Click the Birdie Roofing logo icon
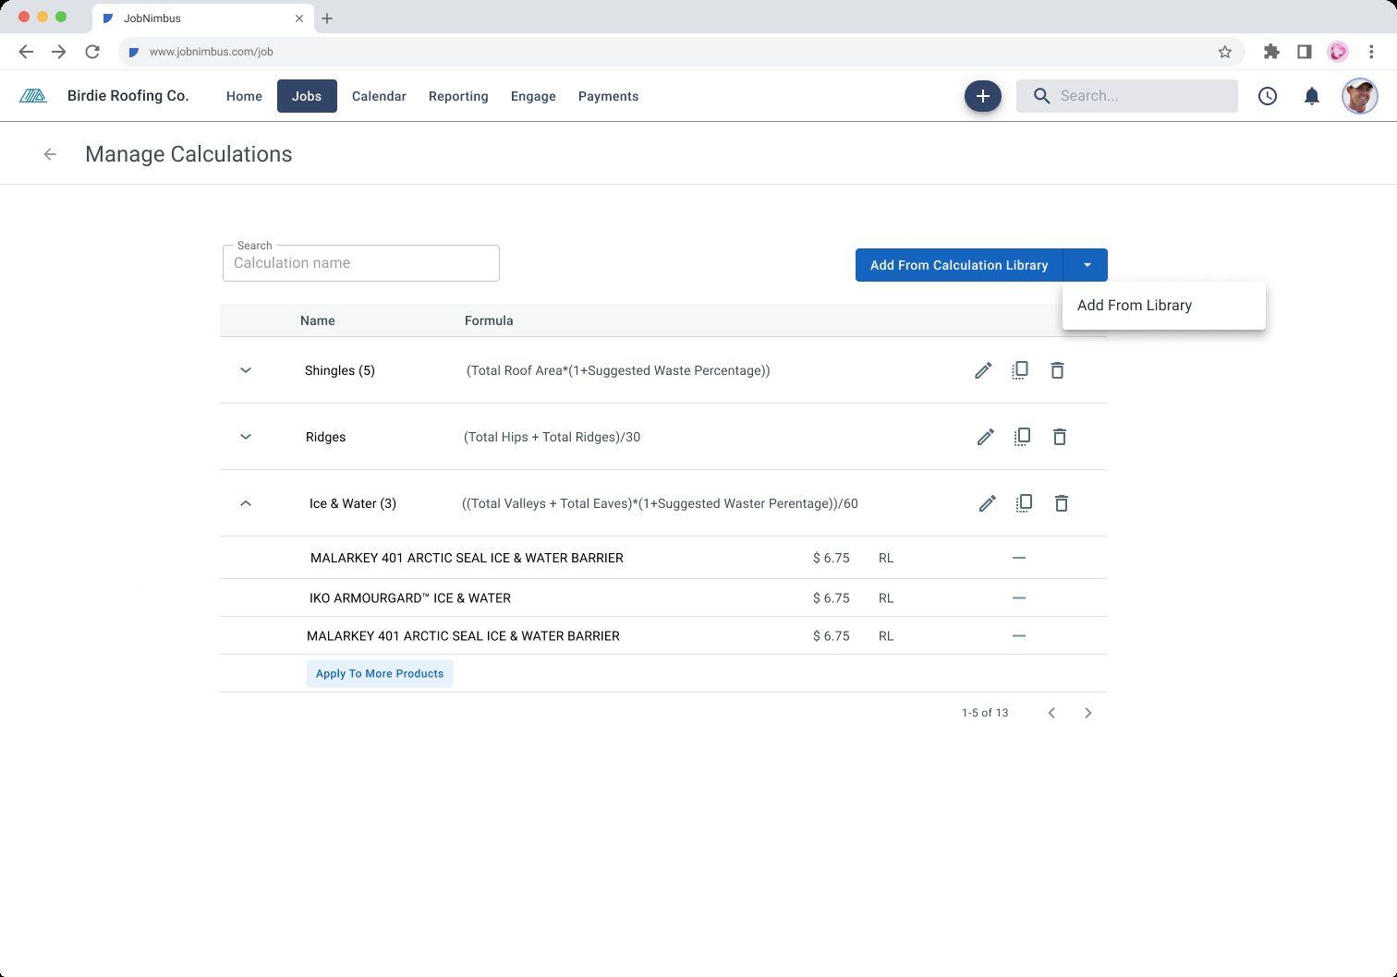This screenshot has width=1397, height=977. point(33,96)
